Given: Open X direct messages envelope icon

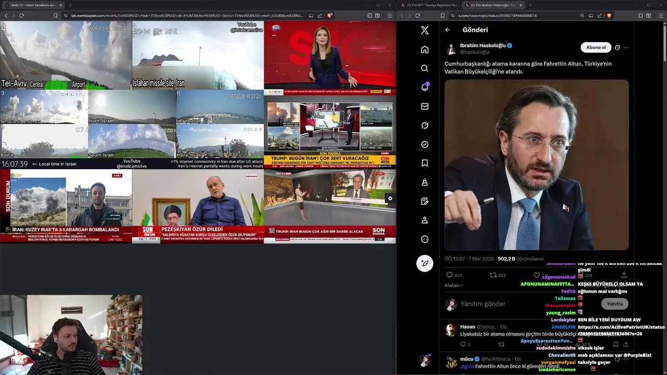Looking at the screenshot, I should point(425,106).
